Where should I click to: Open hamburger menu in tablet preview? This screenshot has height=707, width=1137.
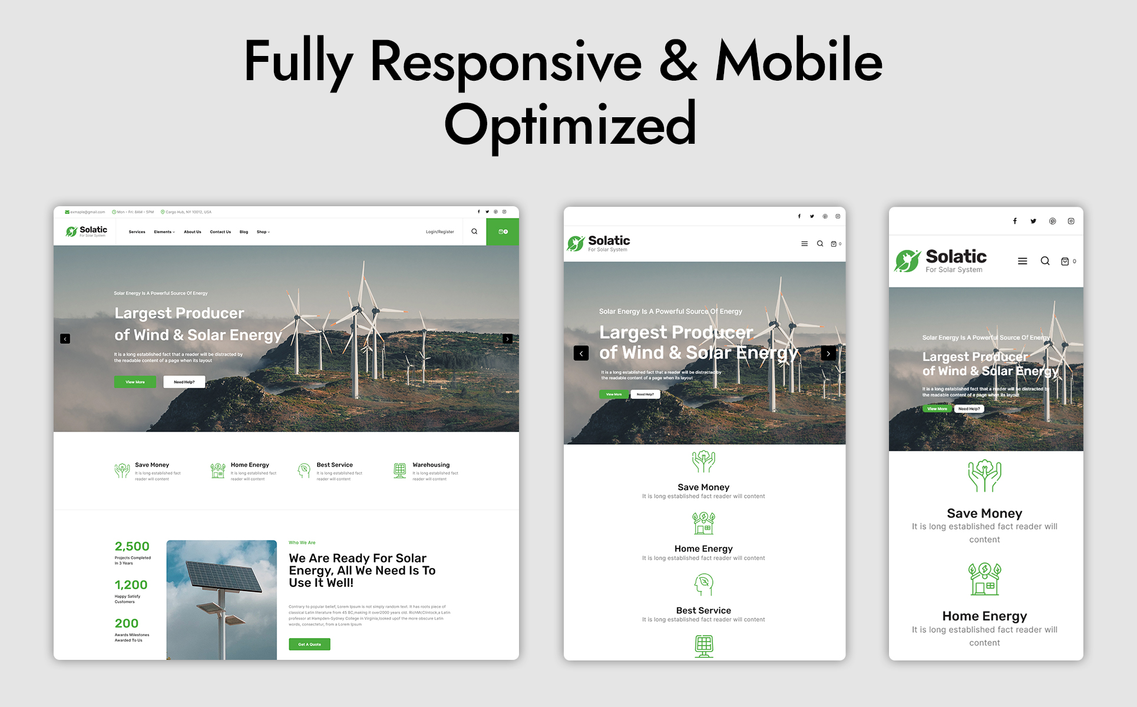coord(804,243)
